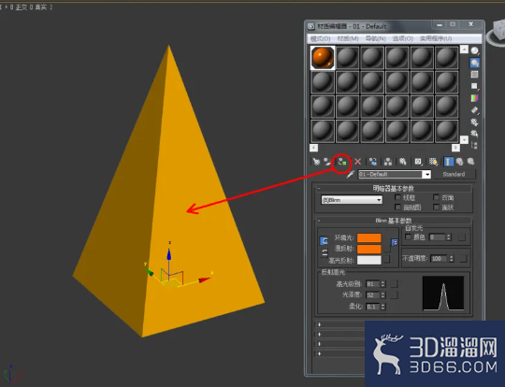This screenshot has height=387, width=505.
Task: Toggle Show End Result button
Action: [449, 162]
